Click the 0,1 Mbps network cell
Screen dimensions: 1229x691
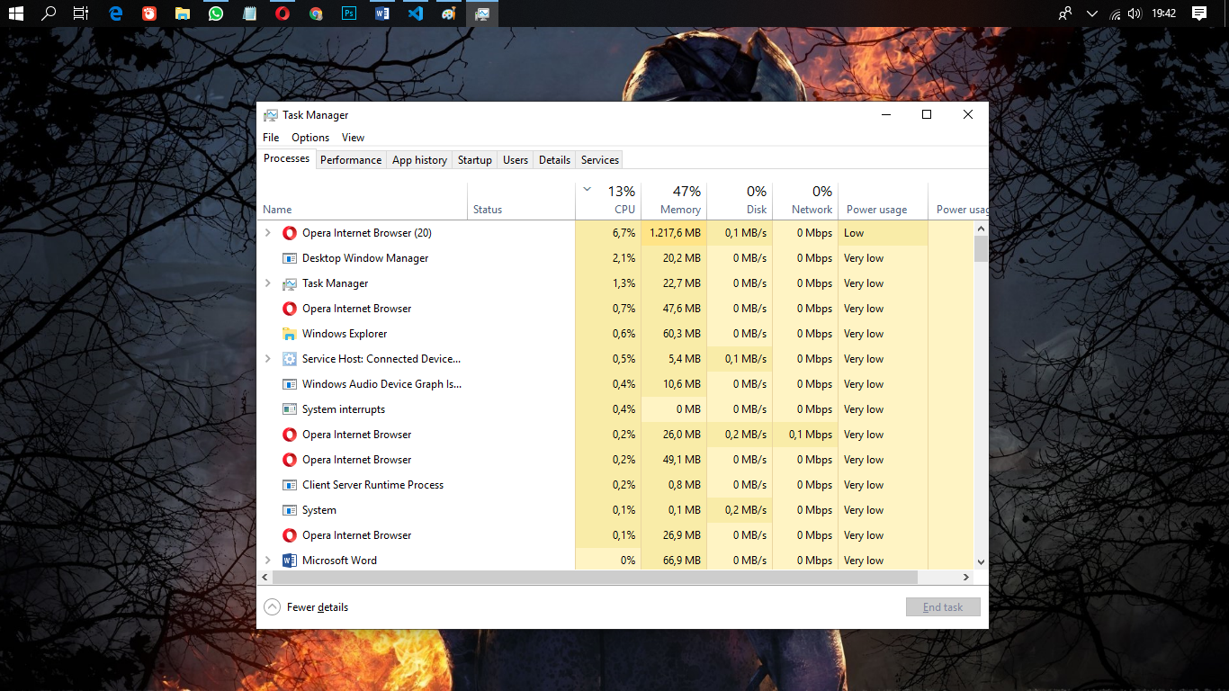tap(805, 435)
